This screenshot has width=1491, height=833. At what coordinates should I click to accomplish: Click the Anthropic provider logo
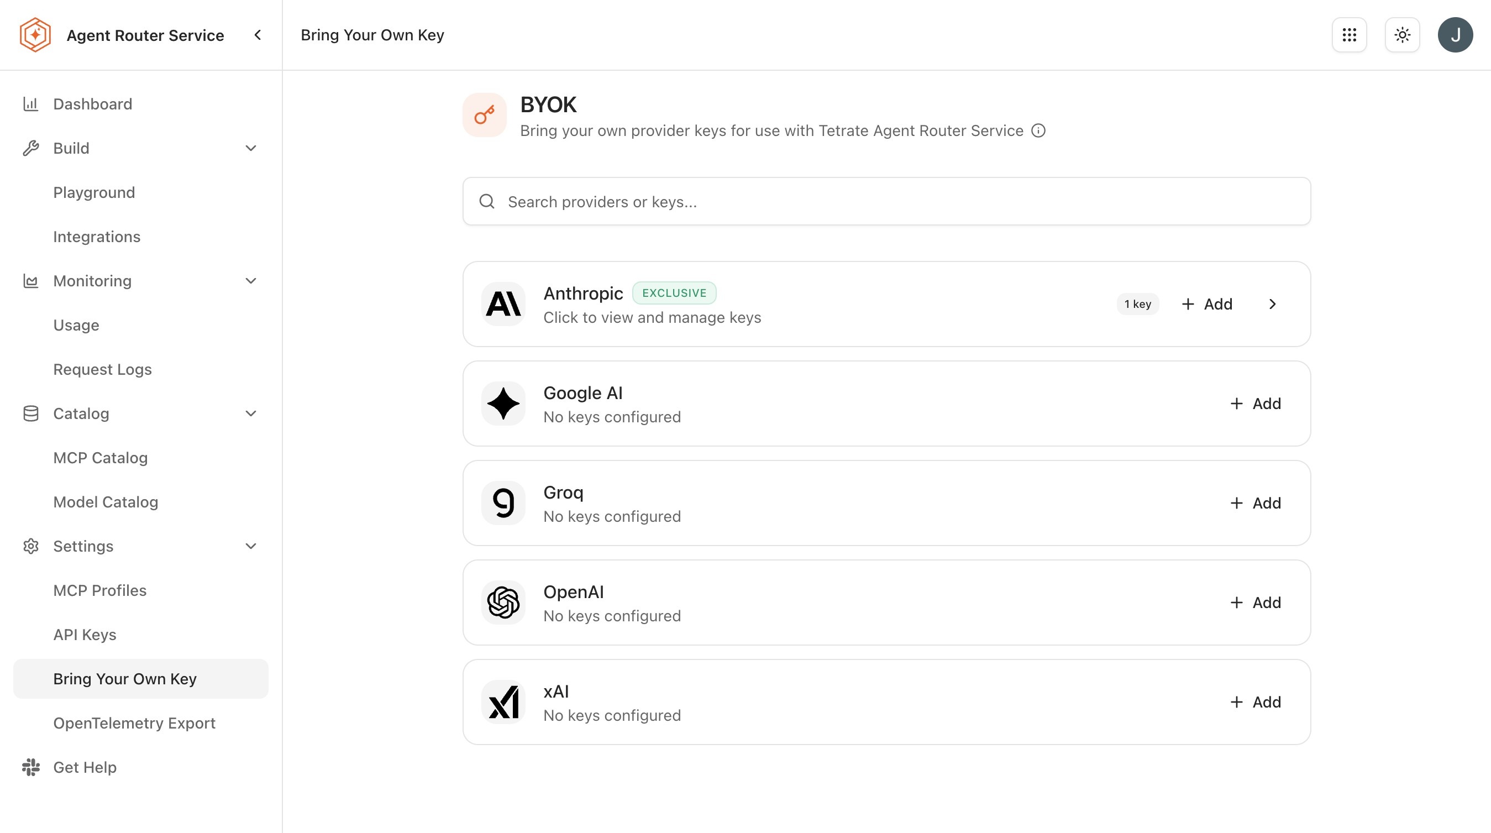tap(503, 304)
